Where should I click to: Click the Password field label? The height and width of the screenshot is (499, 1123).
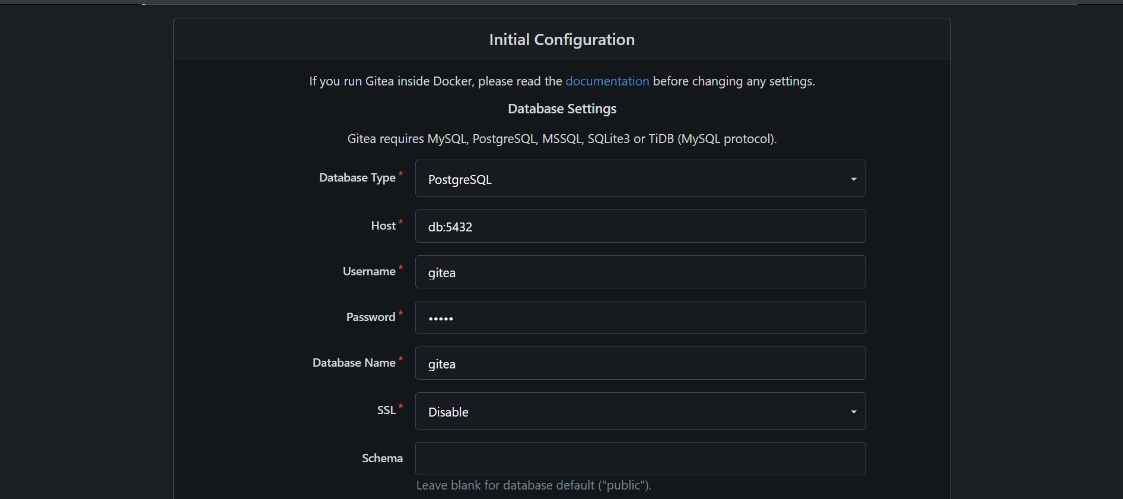coord(371,317)
